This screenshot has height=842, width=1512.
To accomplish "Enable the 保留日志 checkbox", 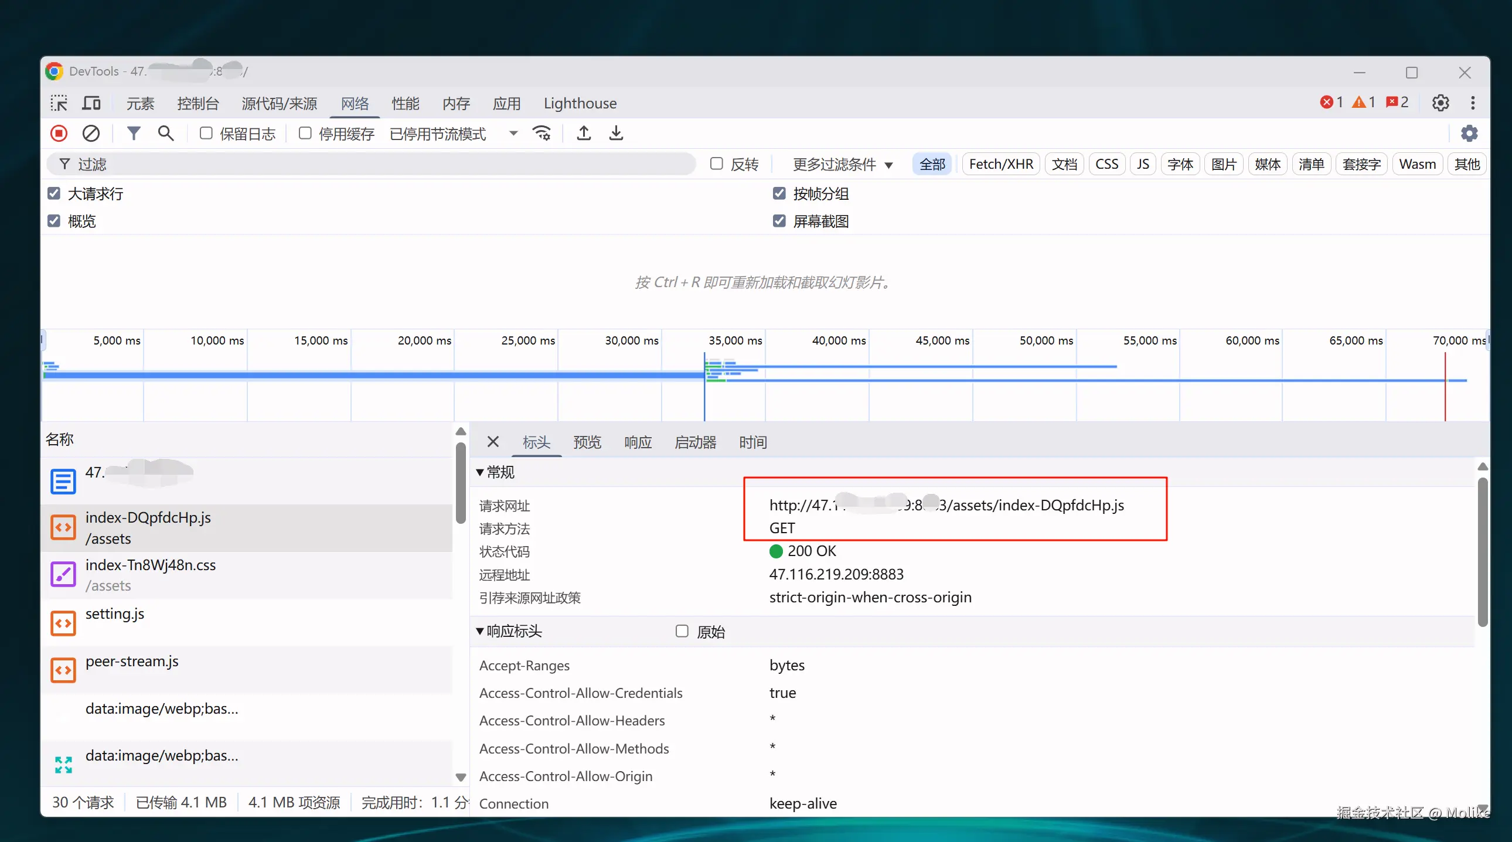I will tap(206, 134).
